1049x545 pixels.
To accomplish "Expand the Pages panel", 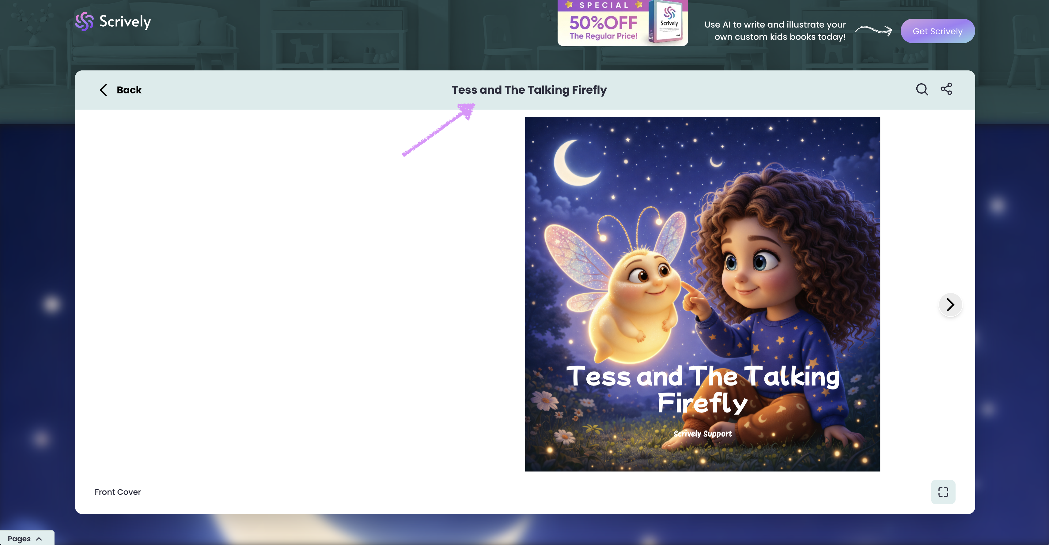I will [x=19, y=539].
